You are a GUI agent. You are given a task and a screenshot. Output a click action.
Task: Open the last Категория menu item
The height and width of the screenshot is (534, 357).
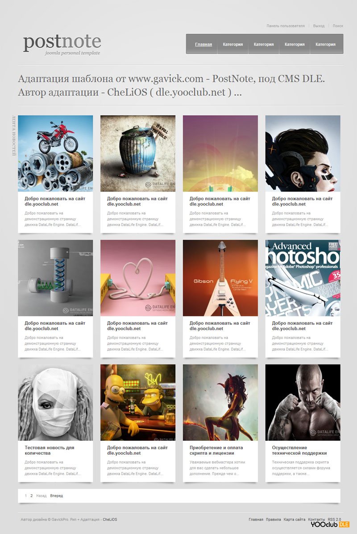point(325,44)
